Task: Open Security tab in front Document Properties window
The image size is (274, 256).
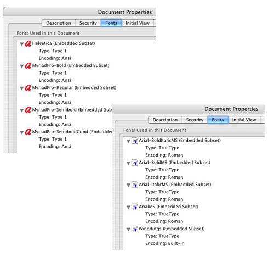Action: pos(195,120)
